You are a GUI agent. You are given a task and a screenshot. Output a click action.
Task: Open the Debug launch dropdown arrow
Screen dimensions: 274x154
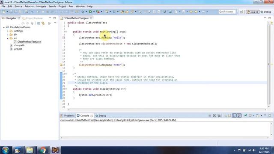coord(86,12)
